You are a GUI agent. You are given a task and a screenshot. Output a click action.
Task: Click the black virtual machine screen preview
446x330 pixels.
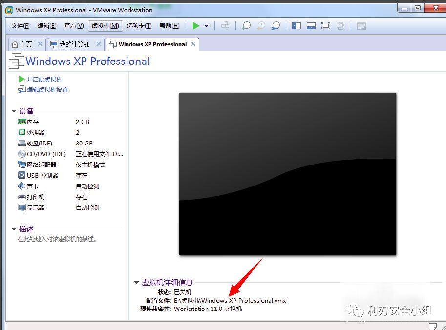click(x=287, y=174)
